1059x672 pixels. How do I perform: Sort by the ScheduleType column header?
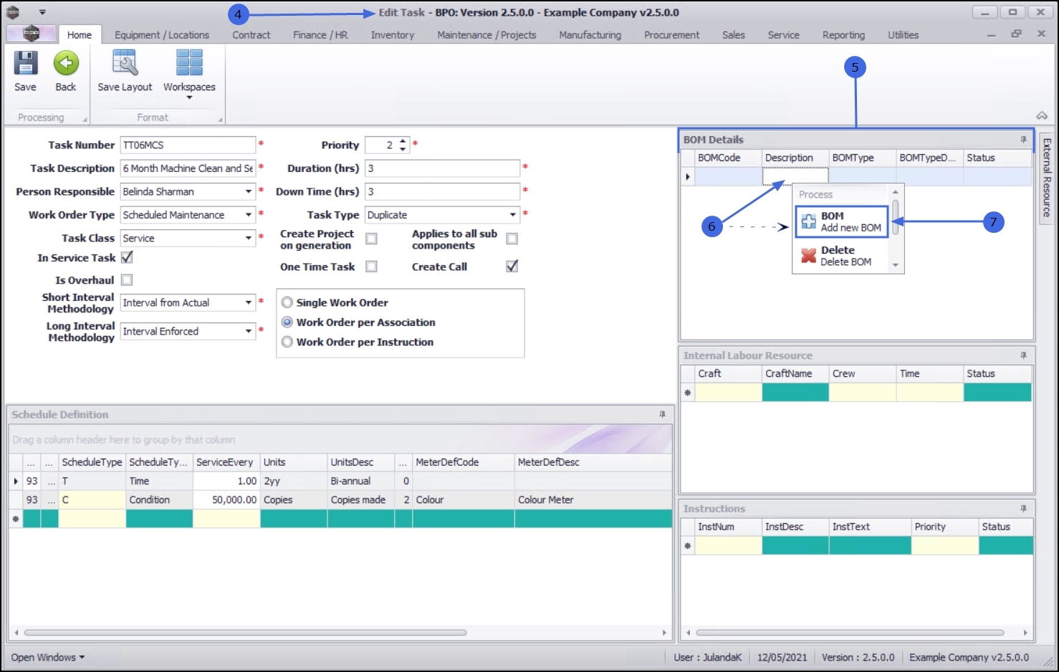coord(92,462)
